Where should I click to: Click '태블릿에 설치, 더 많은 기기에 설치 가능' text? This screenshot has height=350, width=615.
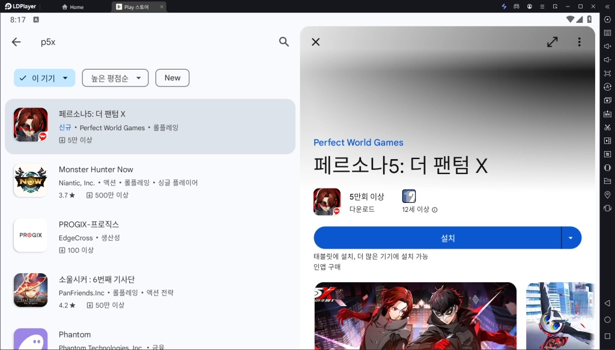(371, 256)
